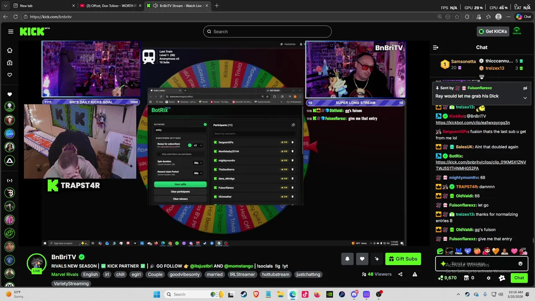Switch to the New tab browser tab
This screenshot has width=535, height=301.
(x=44, y=6)
